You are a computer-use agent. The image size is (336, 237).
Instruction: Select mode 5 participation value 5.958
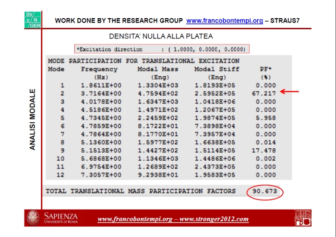265,118
